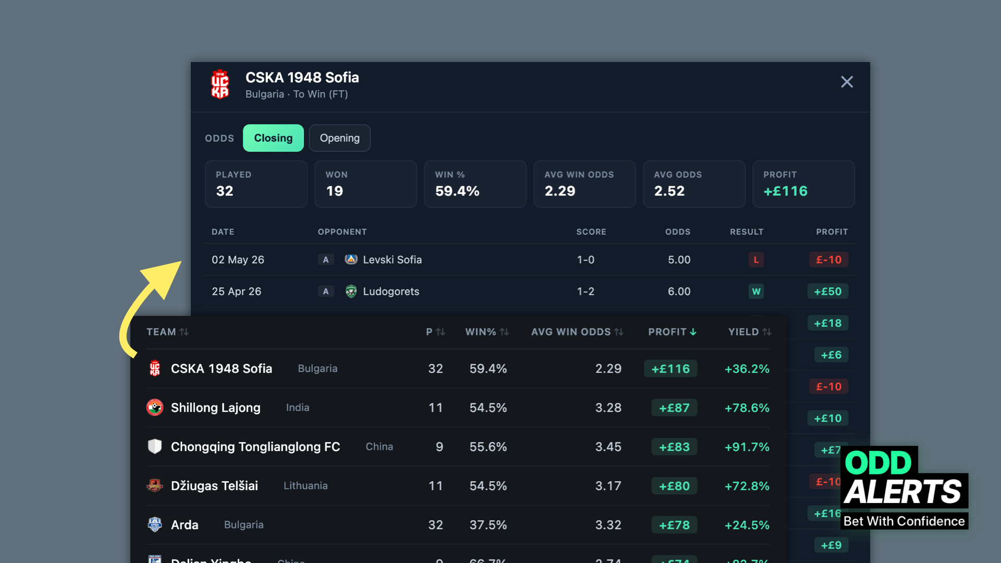Click the away marker beside Ludogorets

(326, 291)
